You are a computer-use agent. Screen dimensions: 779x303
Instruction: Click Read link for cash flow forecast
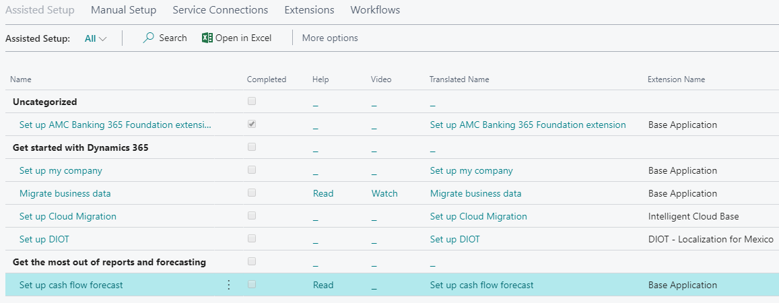point(323,285)
